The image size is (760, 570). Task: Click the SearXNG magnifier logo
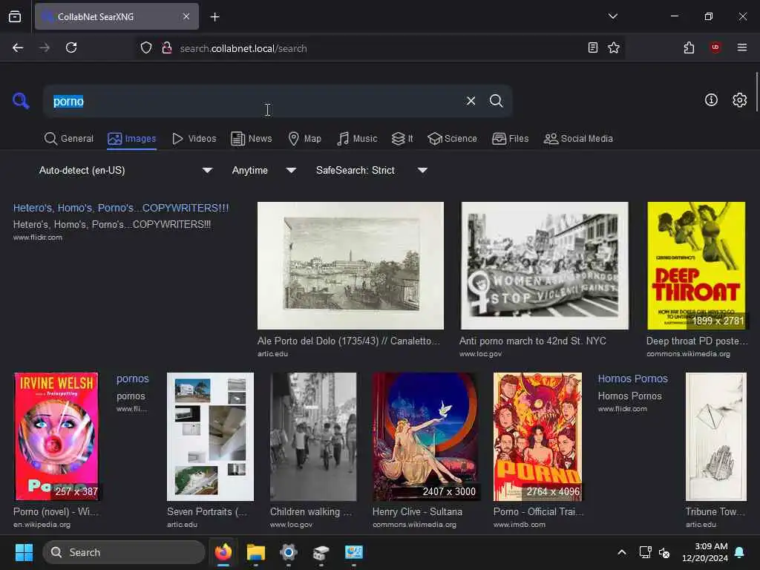(21, 101)
